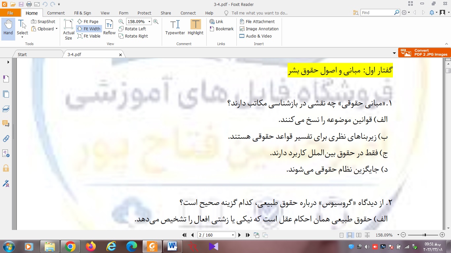Click the status bar zoom slider

[424, 235]
